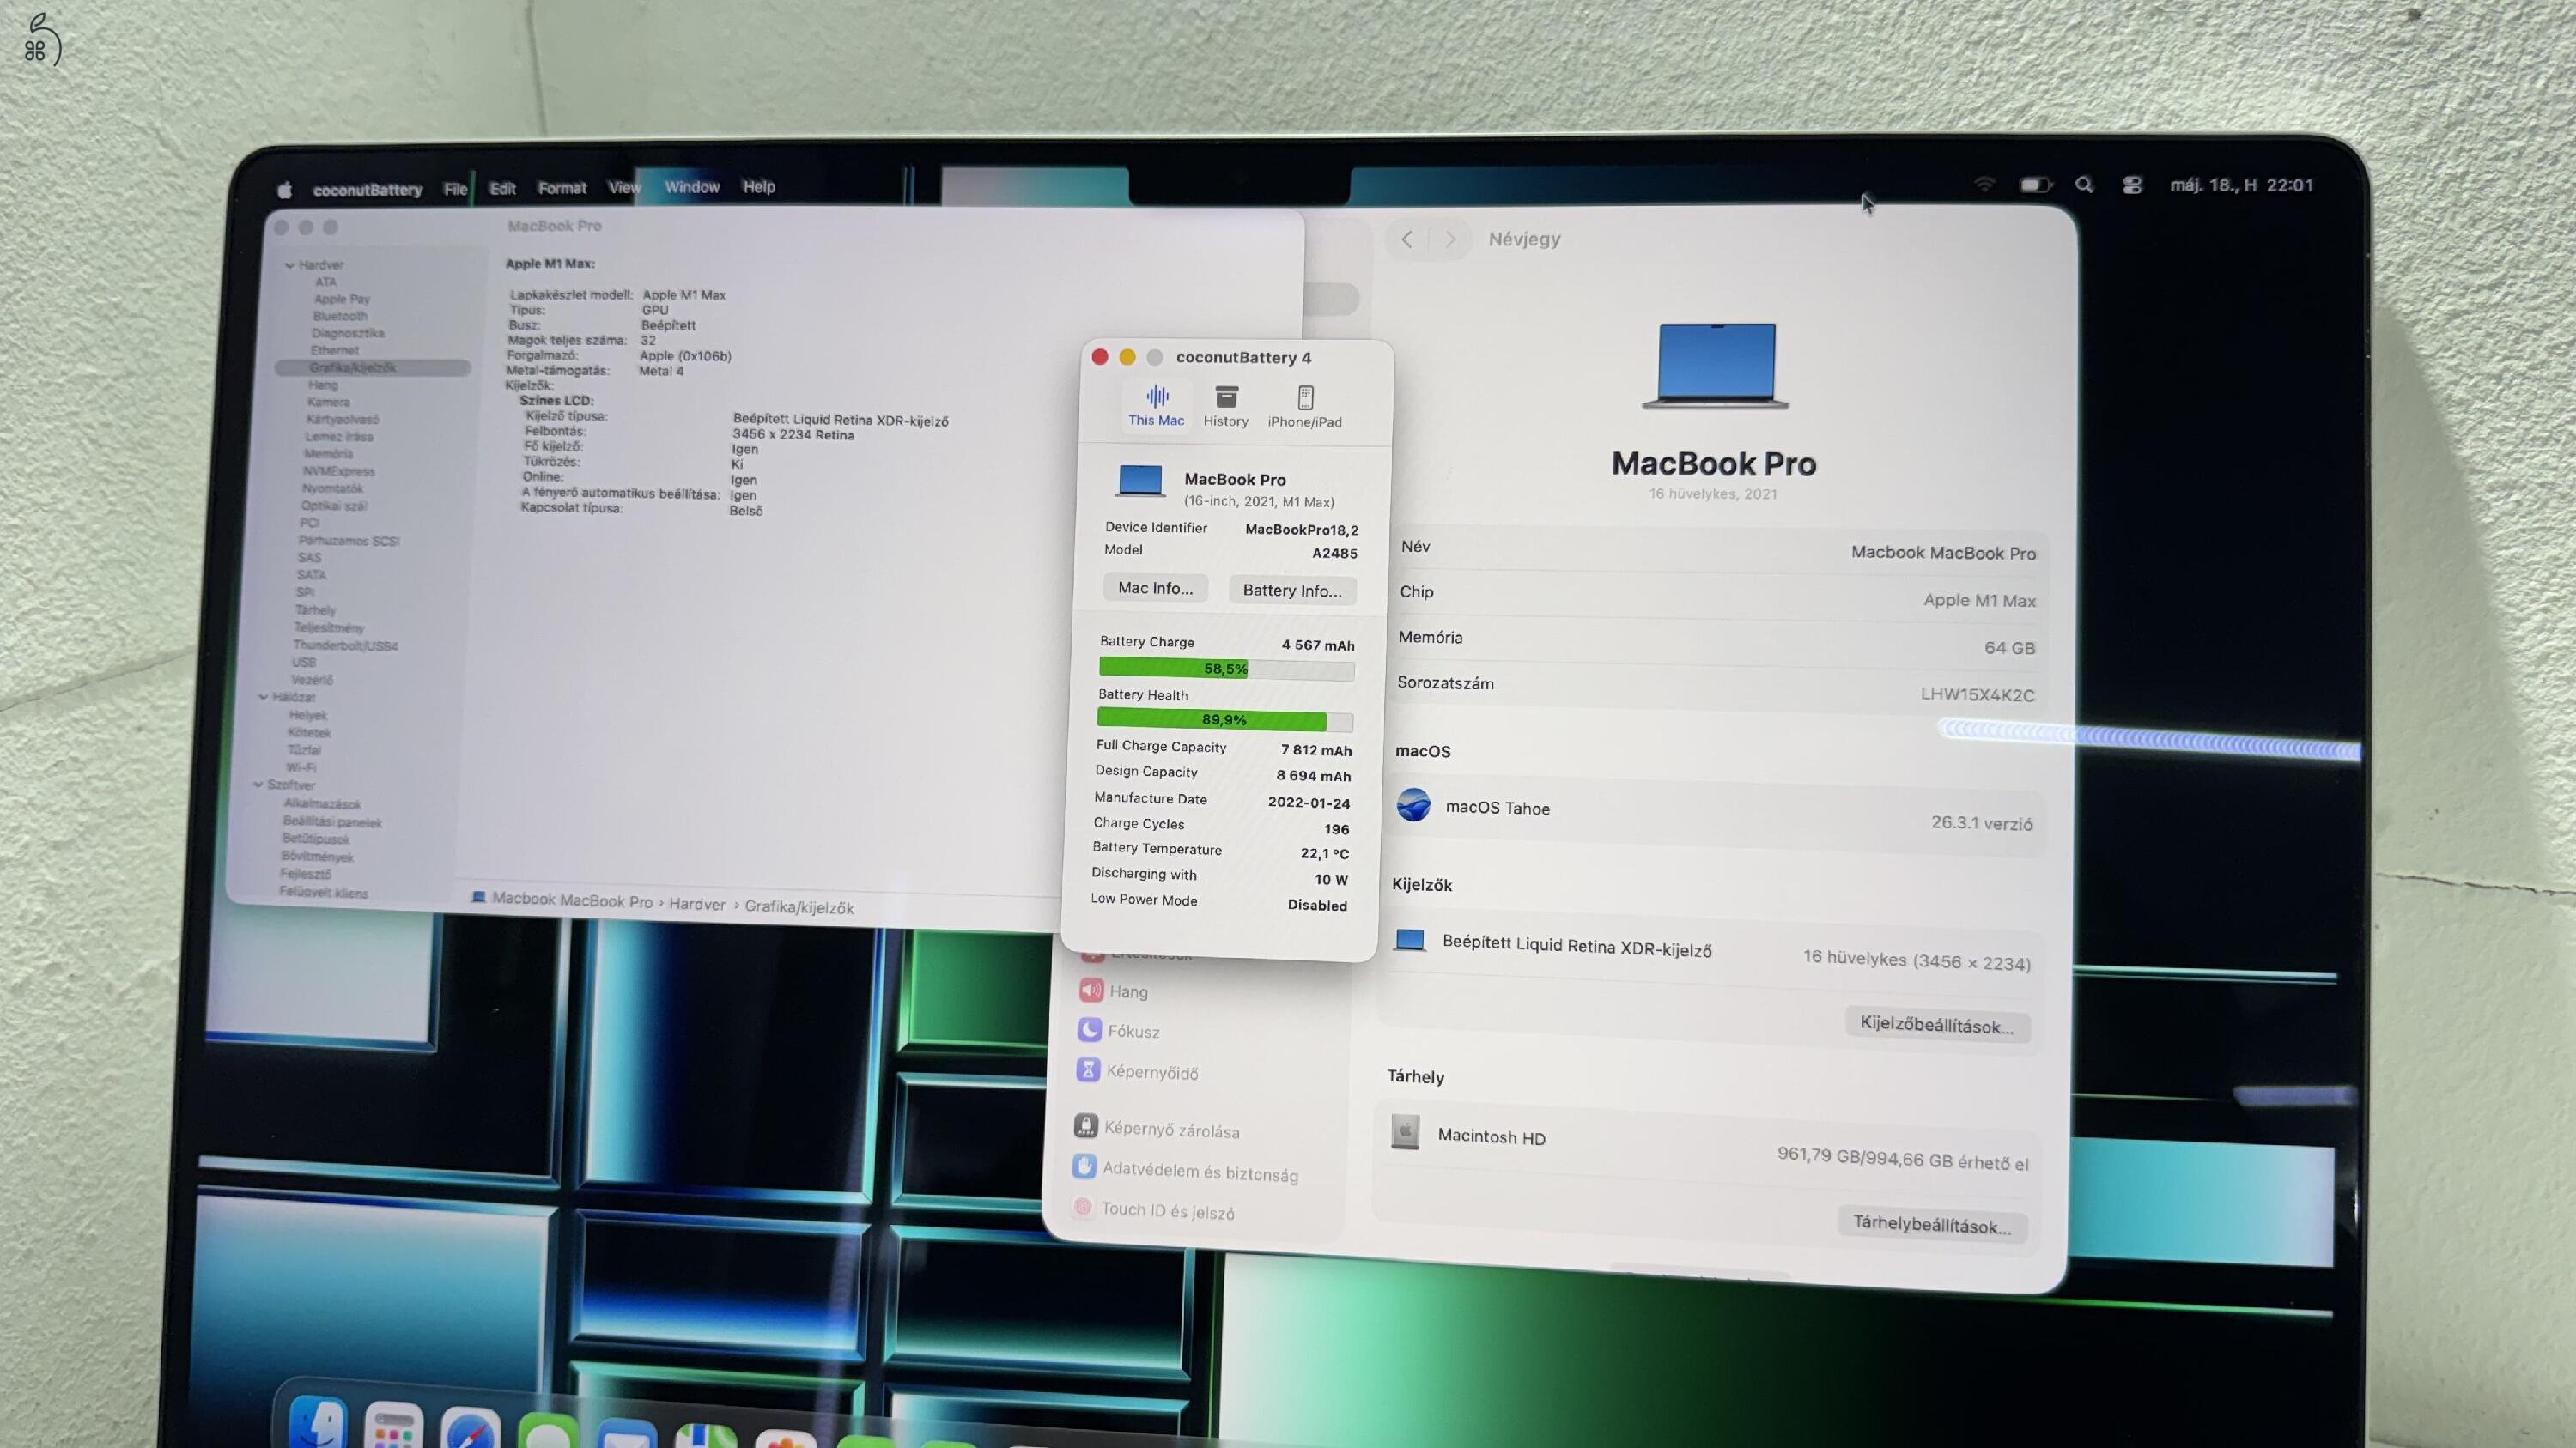Collapse the Hardver section in System Information
The height and width of the screenshot is (1448, 2576).
289,265
